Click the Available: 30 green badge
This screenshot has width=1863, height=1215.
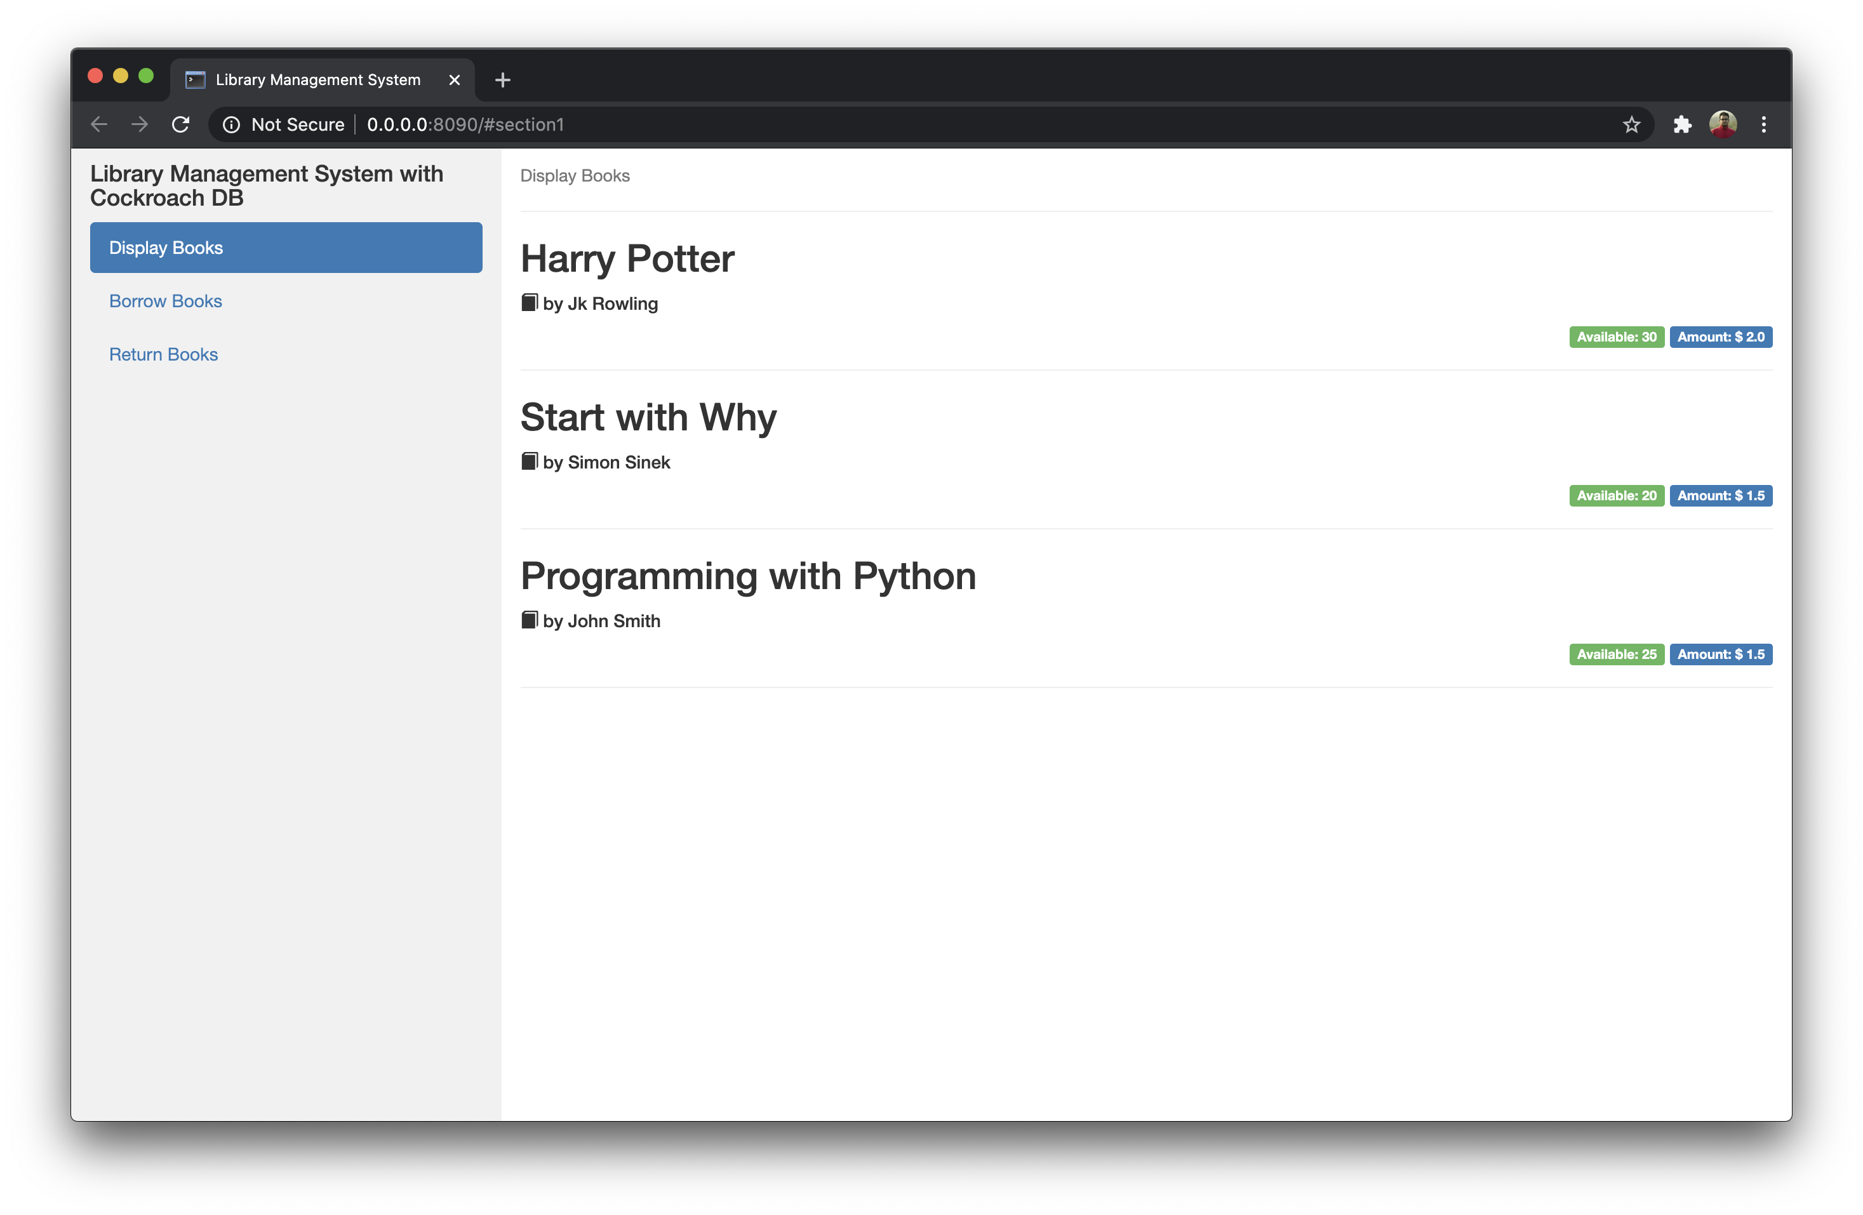click(x=1615, y=337)
